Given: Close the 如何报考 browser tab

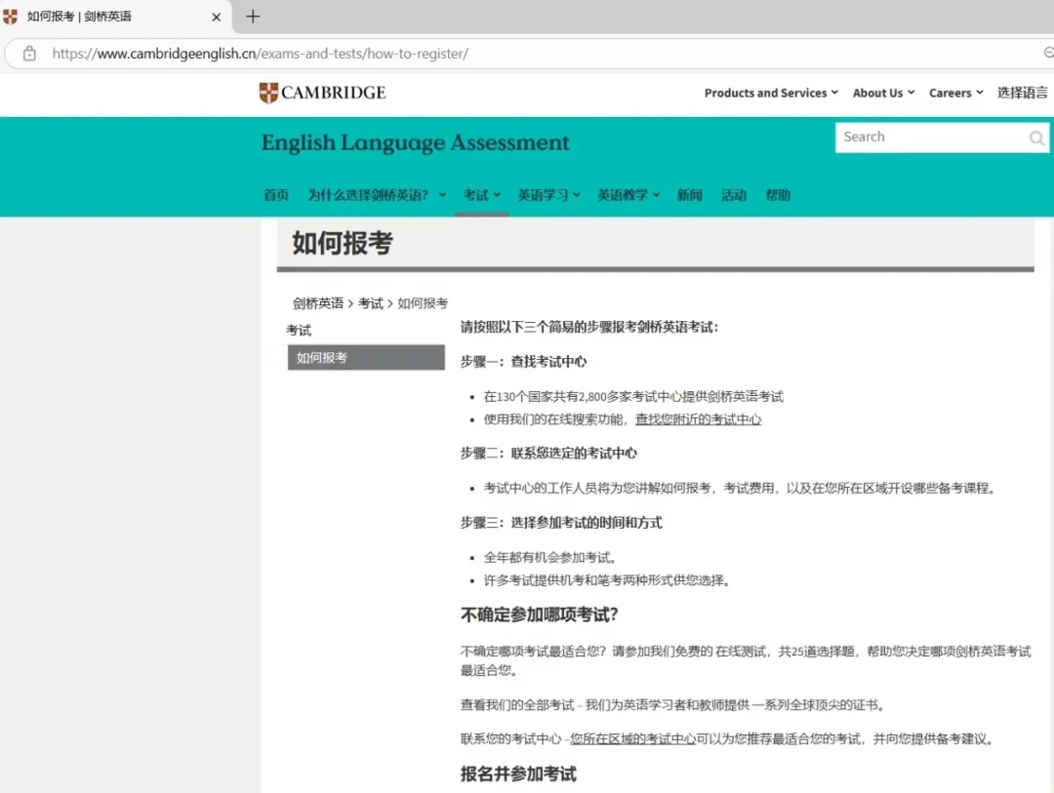Looking at the screenshot, I should tap(217, 17).
